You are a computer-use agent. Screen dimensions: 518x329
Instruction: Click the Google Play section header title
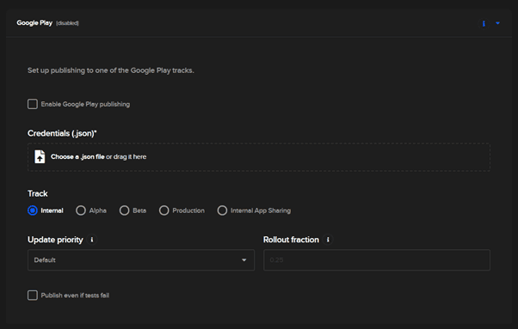34,22
